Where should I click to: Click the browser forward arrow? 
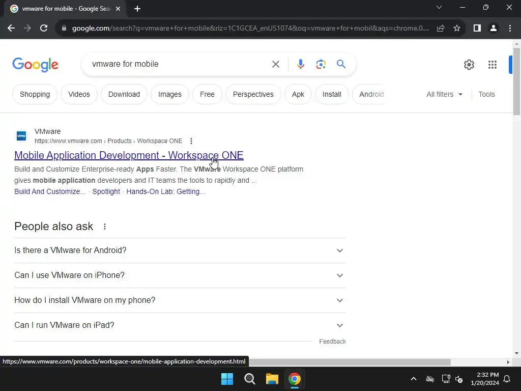click(27, 29)
